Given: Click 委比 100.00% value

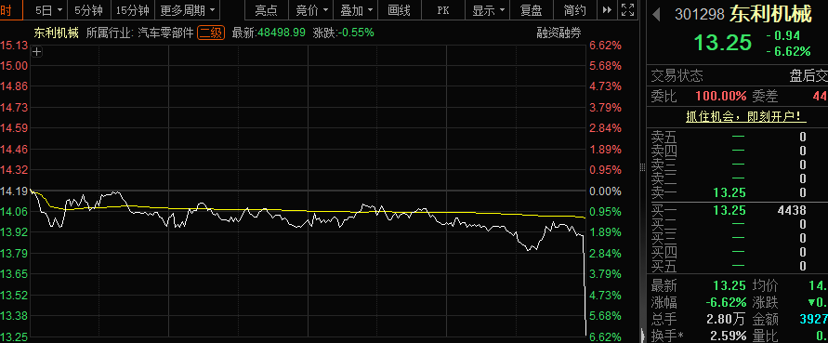Looking at the screenshot, I should coord(721,96).
